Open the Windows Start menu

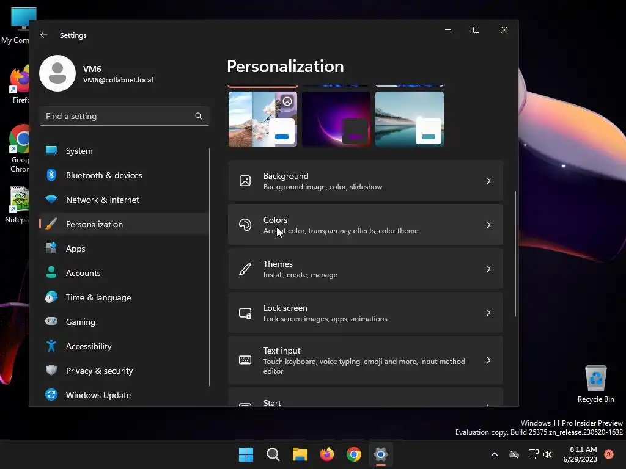point(246,454)
